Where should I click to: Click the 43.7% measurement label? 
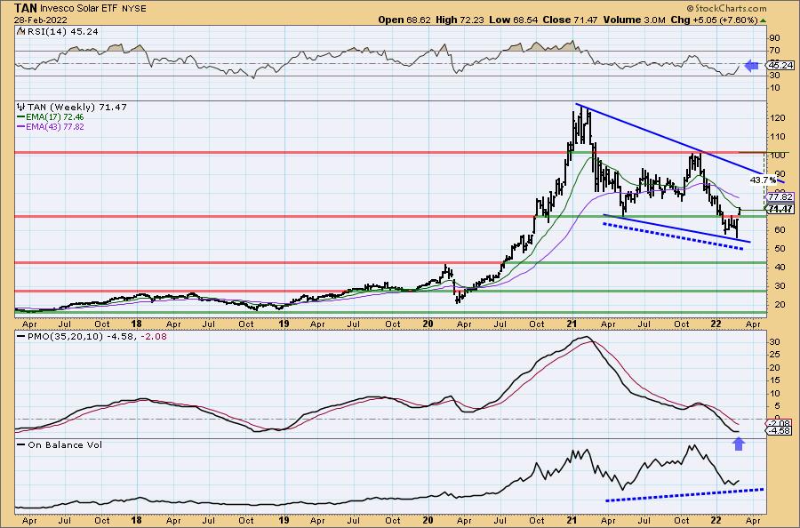(763, 180)
